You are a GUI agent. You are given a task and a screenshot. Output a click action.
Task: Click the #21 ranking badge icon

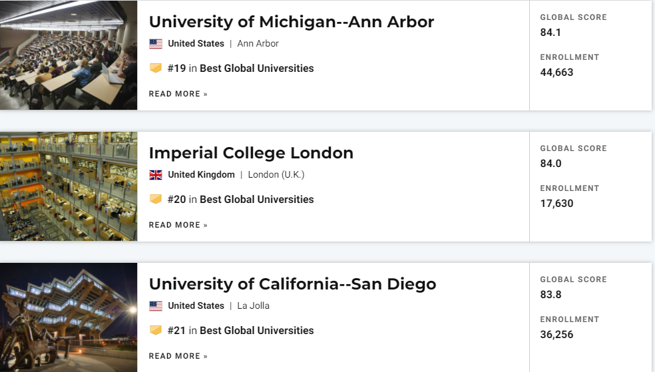pyautogui.click(x=155, y=330)
